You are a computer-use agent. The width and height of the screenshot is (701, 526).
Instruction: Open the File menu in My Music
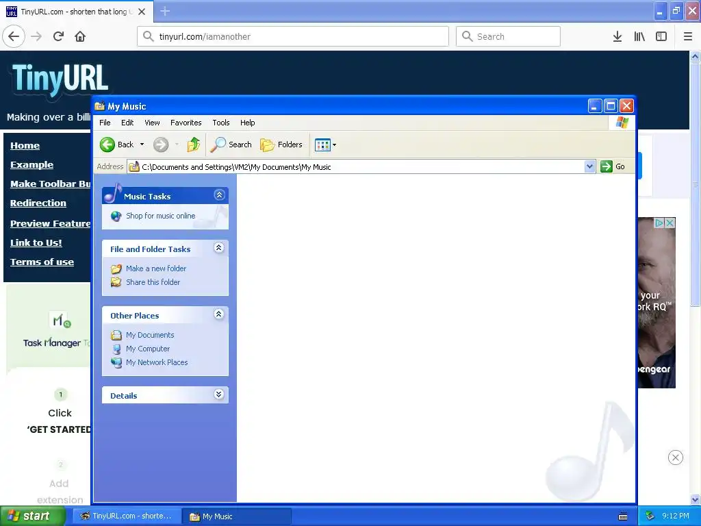point(105,123)
